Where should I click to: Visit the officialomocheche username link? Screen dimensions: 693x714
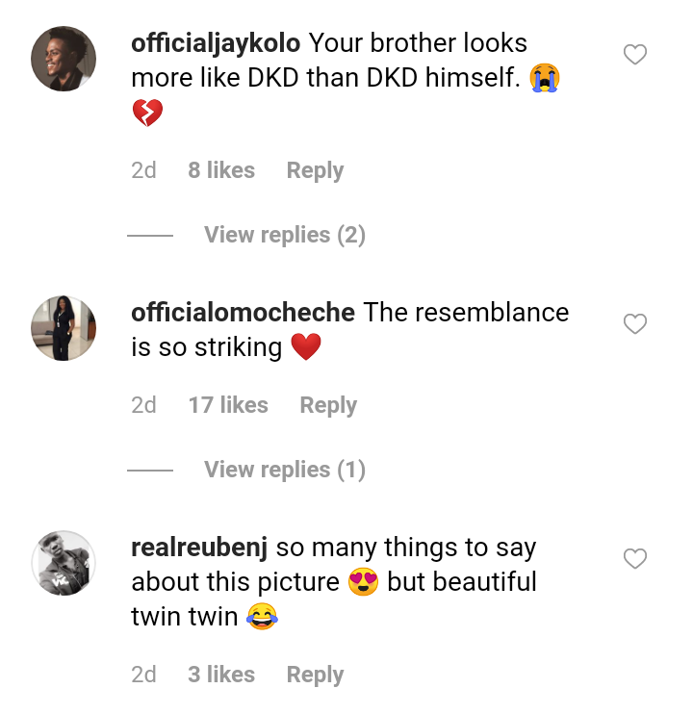click(x=243, y=313)
